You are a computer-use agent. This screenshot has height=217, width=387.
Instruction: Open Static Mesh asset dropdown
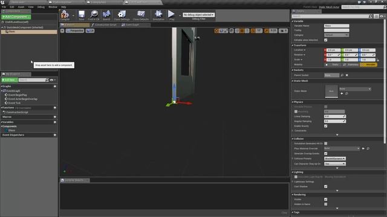[355, 89]
